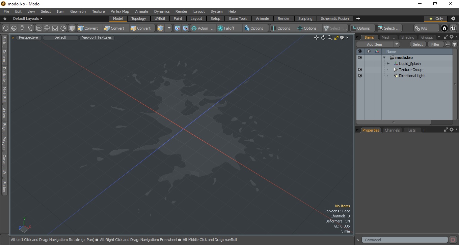Screen dimensions: 459x245
Task: Open dropdown arrow beside the cube icon
Action: [x=169, y=28]
